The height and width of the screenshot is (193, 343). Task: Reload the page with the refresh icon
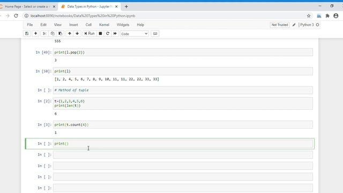(16, 16)
